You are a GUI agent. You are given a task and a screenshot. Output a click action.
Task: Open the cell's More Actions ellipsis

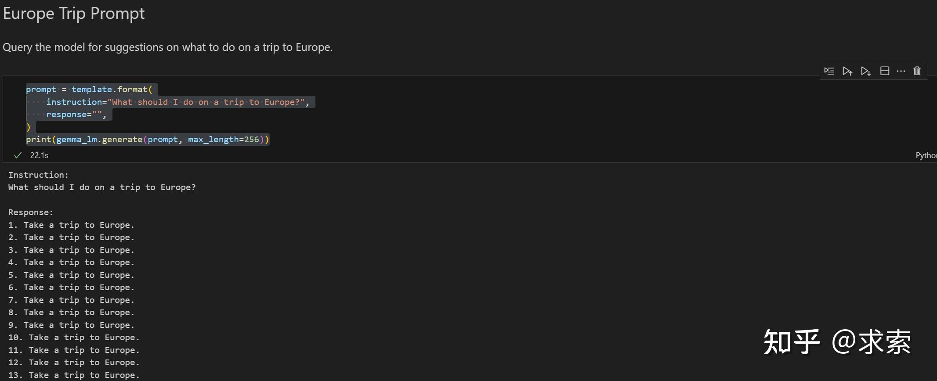(901, 71)
